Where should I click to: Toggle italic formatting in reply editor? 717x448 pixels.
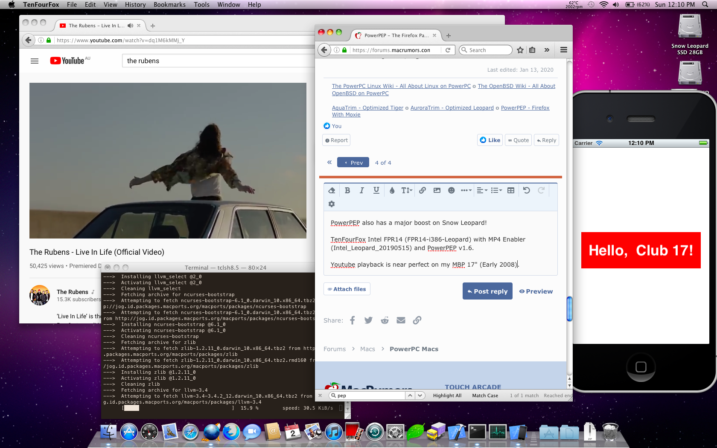click(361, 190)
